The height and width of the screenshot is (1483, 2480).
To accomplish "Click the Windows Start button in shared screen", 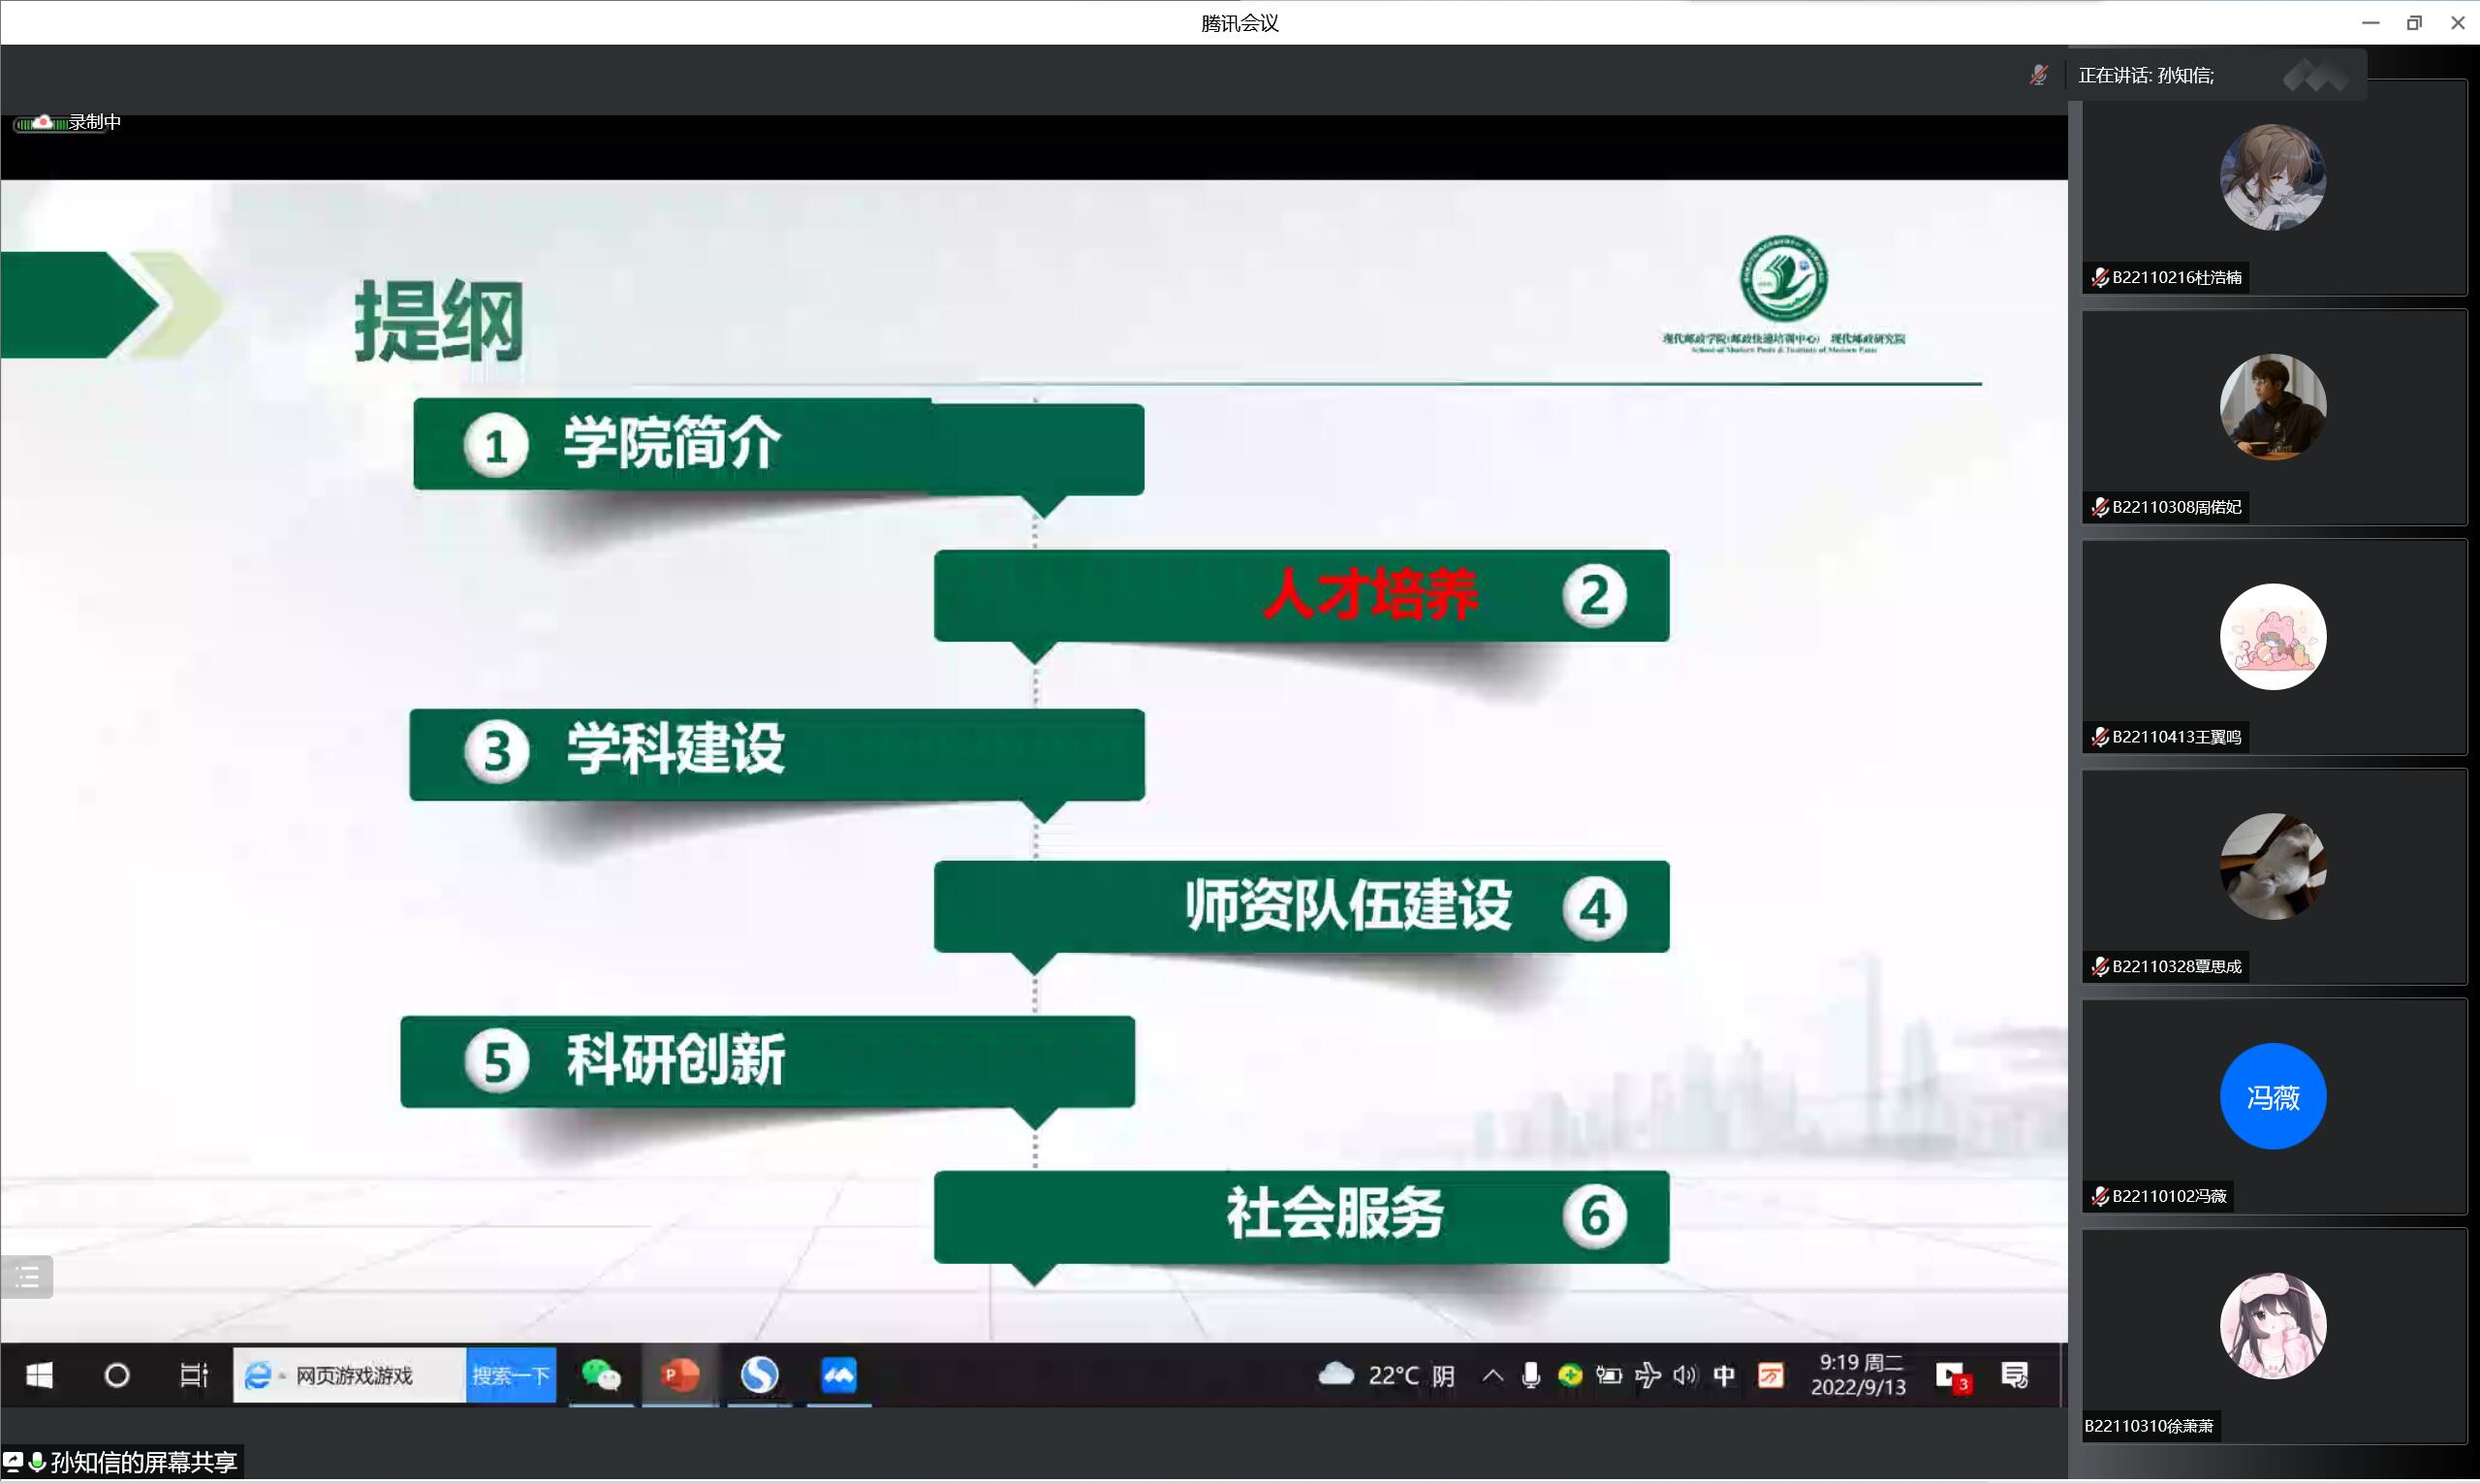I will pos(39,1376).
